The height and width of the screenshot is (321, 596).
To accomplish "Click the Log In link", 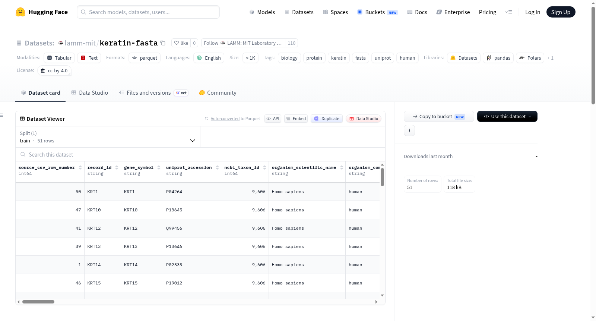I will [x=533, y=12].
